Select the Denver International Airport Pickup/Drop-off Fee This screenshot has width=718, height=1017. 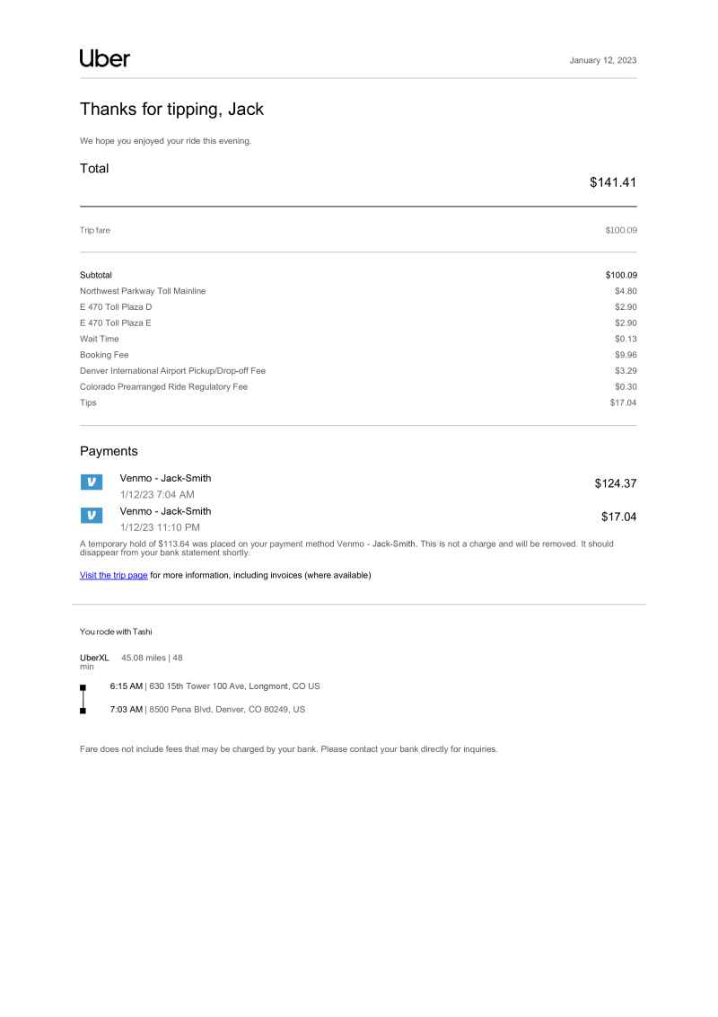[x=172, y=371]
